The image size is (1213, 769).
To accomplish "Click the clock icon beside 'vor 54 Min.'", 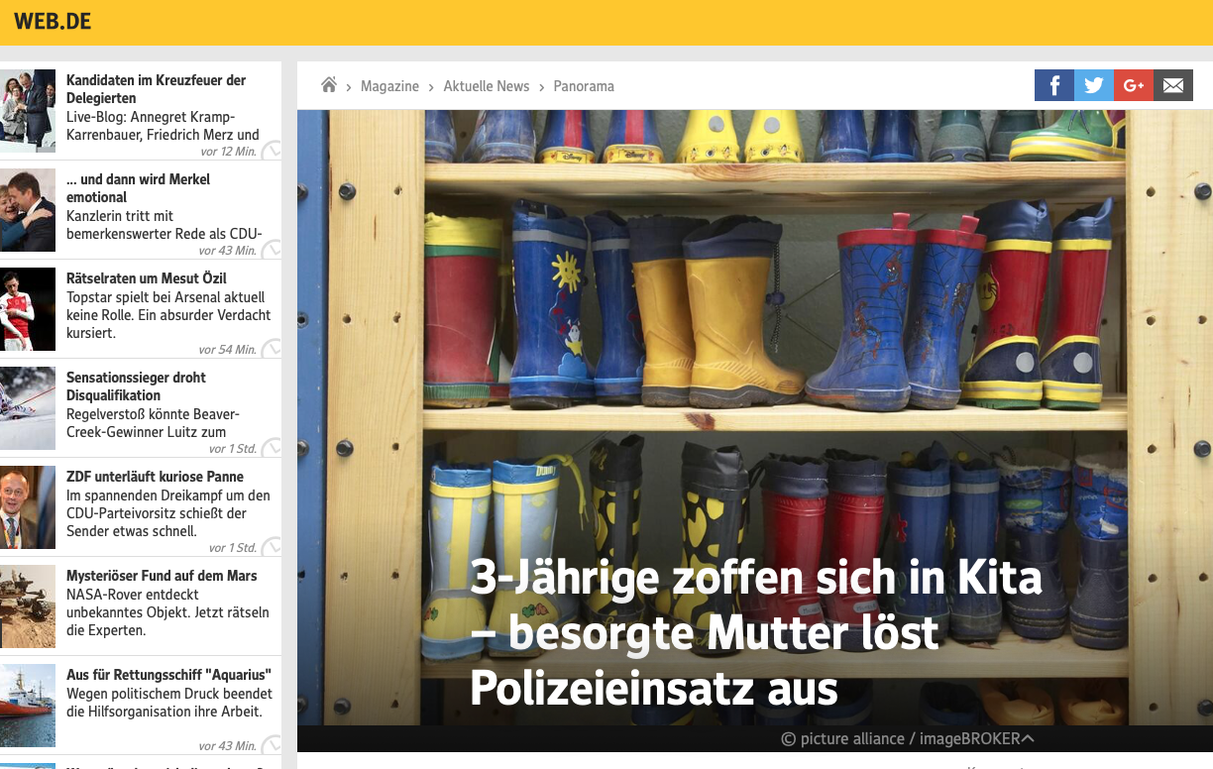I will click(271, 349).
